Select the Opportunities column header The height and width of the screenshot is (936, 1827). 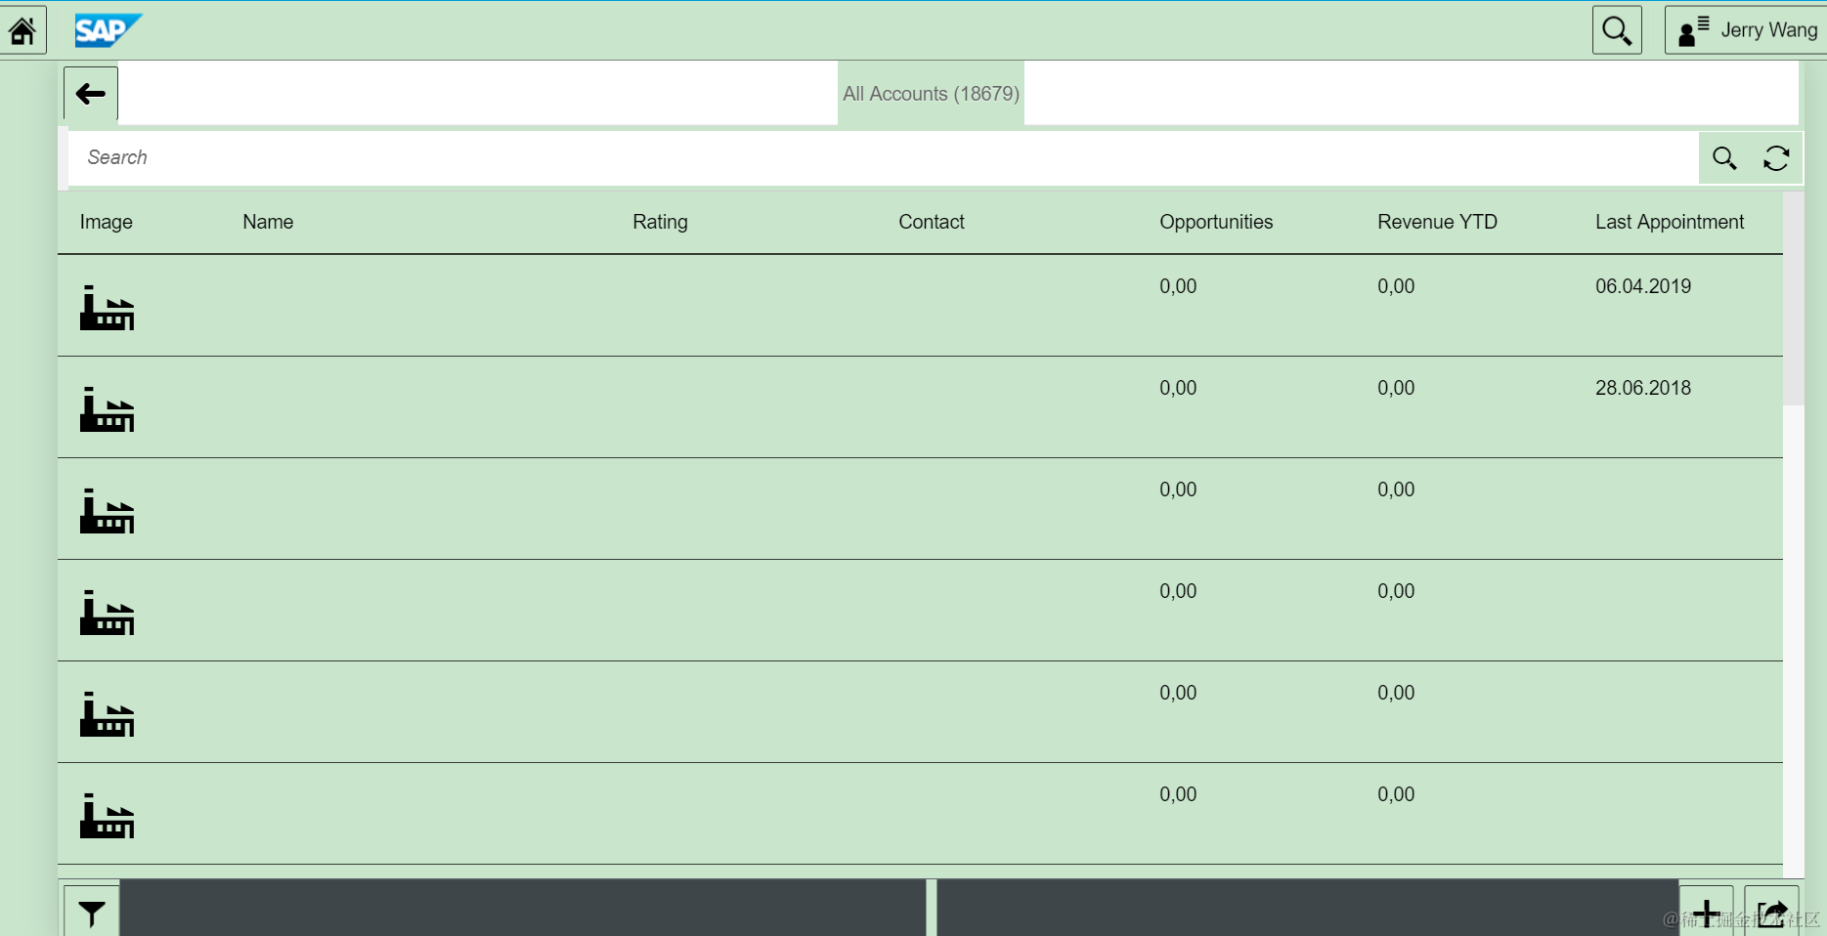[1216, 222]
